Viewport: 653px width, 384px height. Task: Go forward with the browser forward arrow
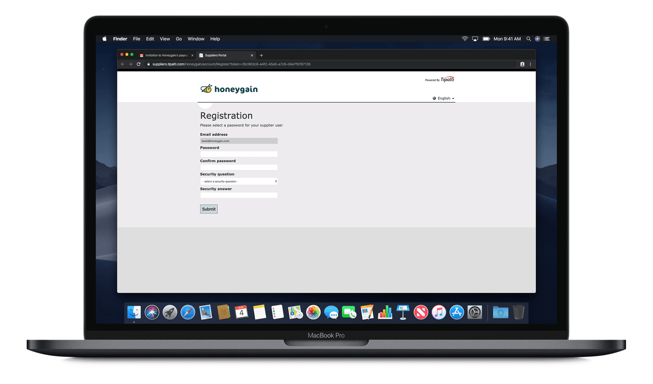coord(131,64)
